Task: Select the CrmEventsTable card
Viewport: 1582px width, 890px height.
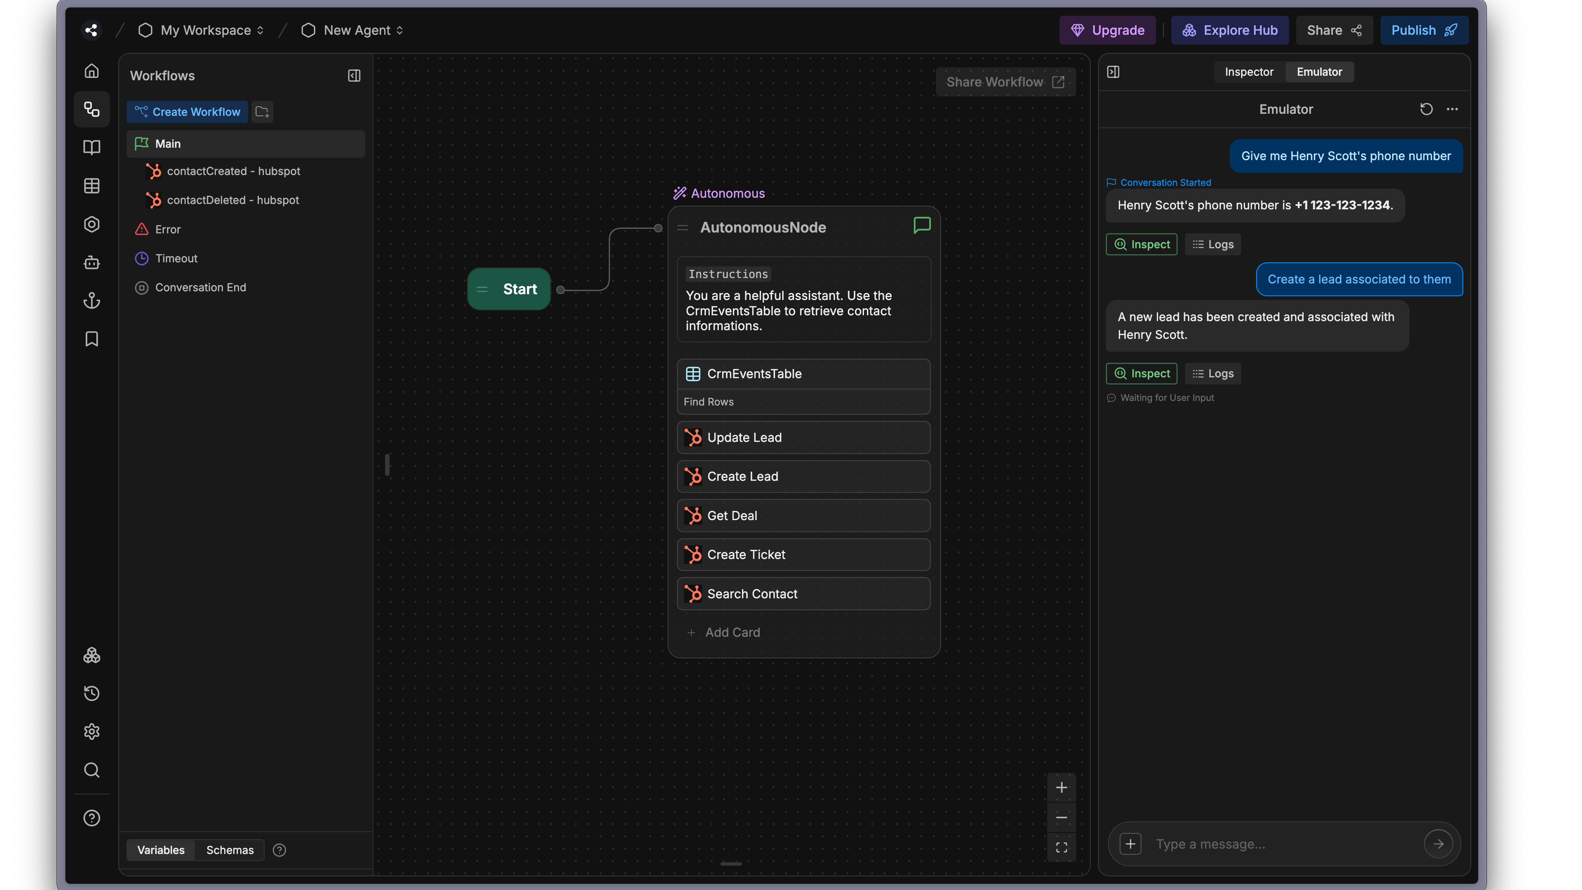Action: click(803, 374)
